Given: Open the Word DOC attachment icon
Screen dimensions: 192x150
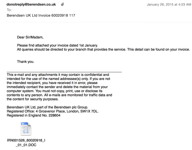Looking at the screenshot, I should [26, 129].
